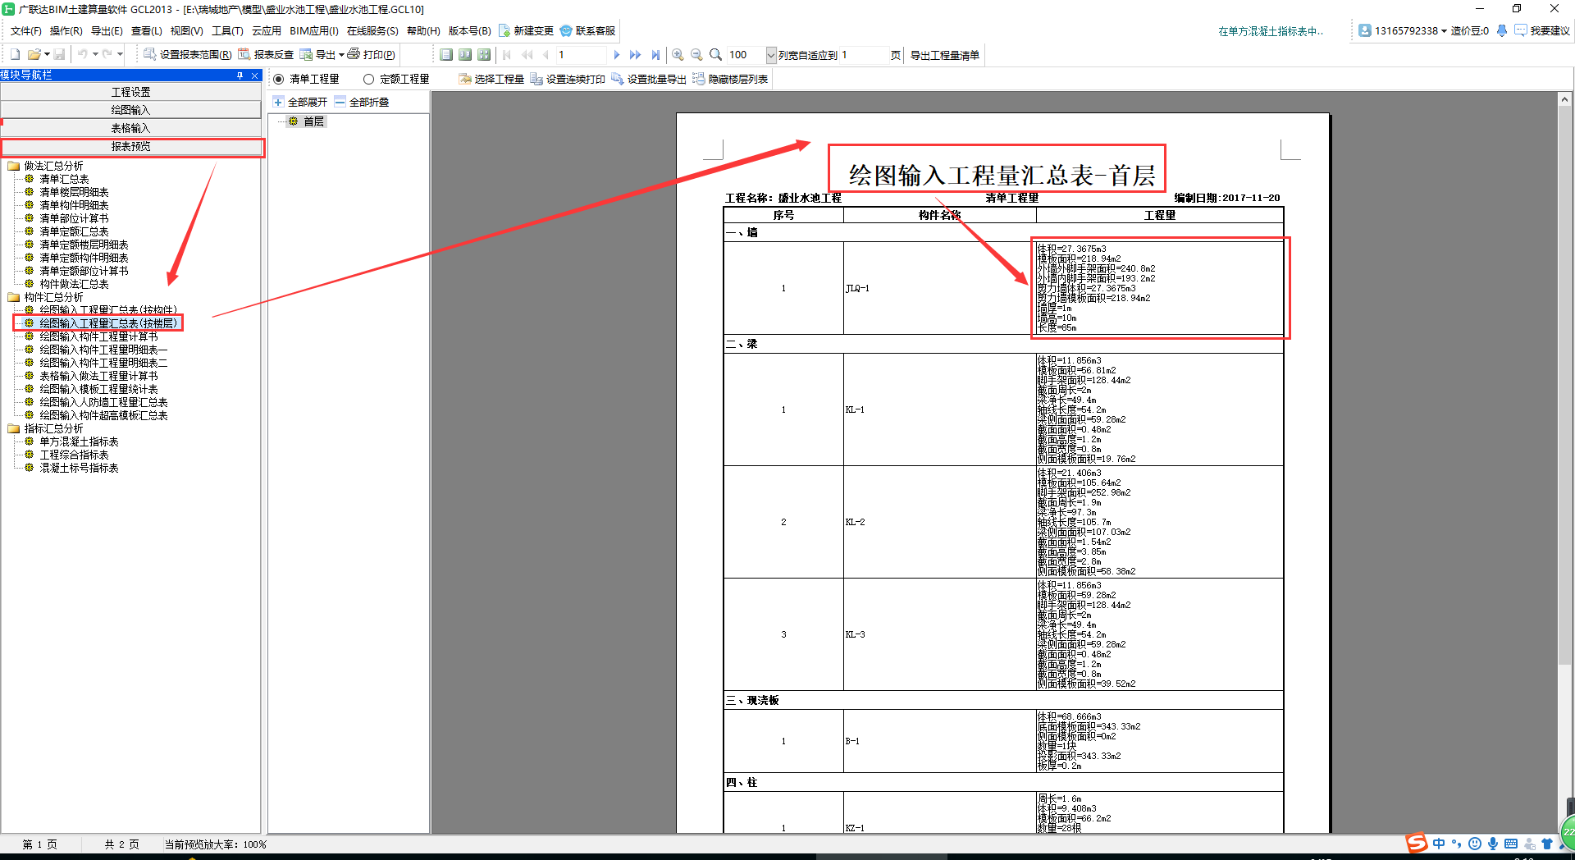Image resolution: width=1575 pixels, height=860 pixels.
Task: Open the zoom percentage dropdown
Action: pos(771,55)
